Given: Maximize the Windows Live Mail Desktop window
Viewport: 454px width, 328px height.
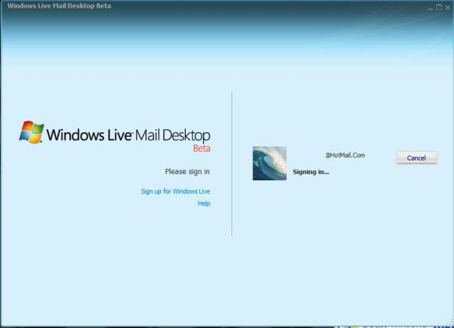Looking at the screenshot, I should pos(439,7).
